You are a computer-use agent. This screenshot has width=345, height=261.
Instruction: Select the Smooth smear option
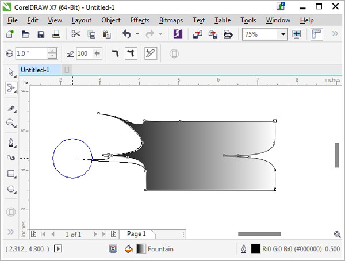pos(116,53)
